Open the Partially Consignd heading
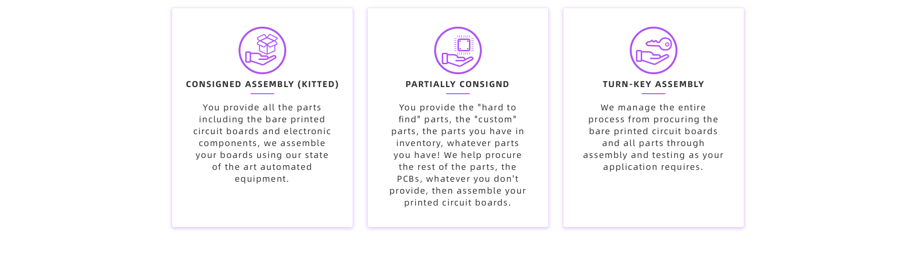The height and width of the screenshot is (275, 916). pyautogui.click(x=458, y=84)
